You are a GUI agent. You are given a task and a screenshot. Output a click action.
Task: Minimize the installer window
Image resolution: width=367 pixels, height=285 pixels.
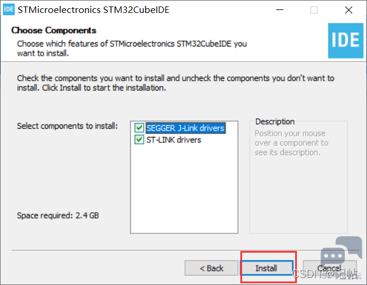280,10
